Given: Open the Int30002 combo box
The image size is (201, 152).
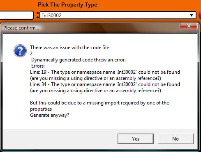Looking at the screenshot, I should 118,15.
